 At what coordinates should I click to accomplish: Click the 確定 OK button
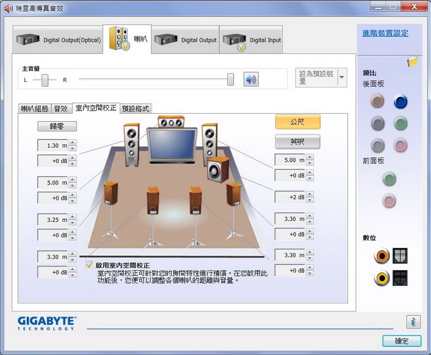(x=402, y=341)
